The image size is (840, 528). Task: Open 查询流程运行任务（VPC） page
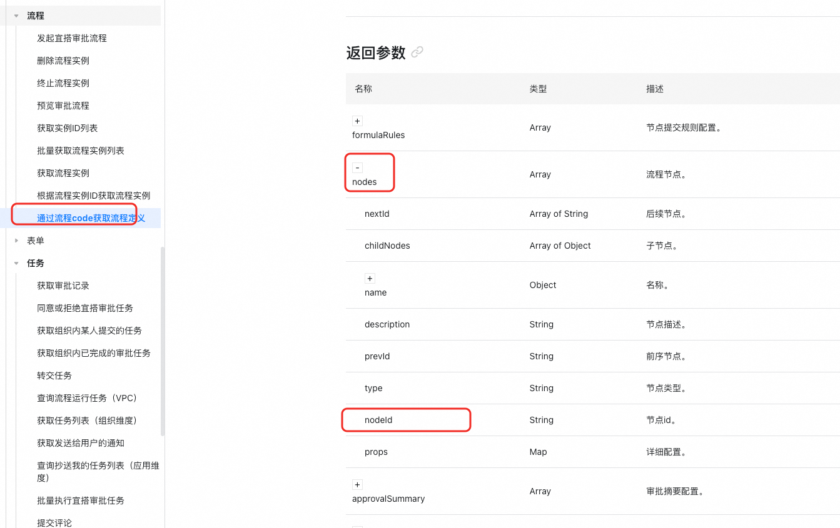point(87,398)
